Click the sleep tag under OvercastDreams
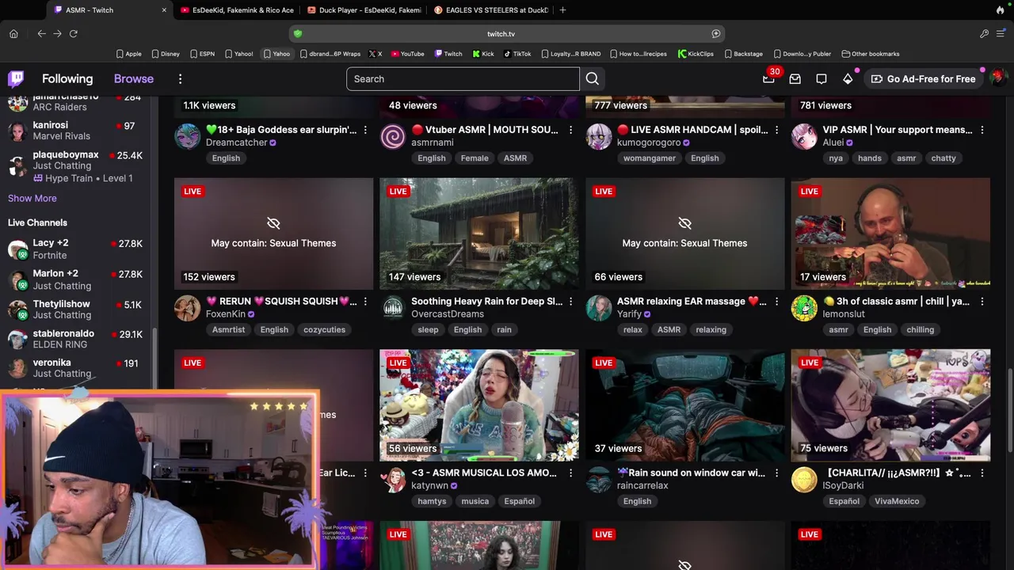 [x=428, y=329]
